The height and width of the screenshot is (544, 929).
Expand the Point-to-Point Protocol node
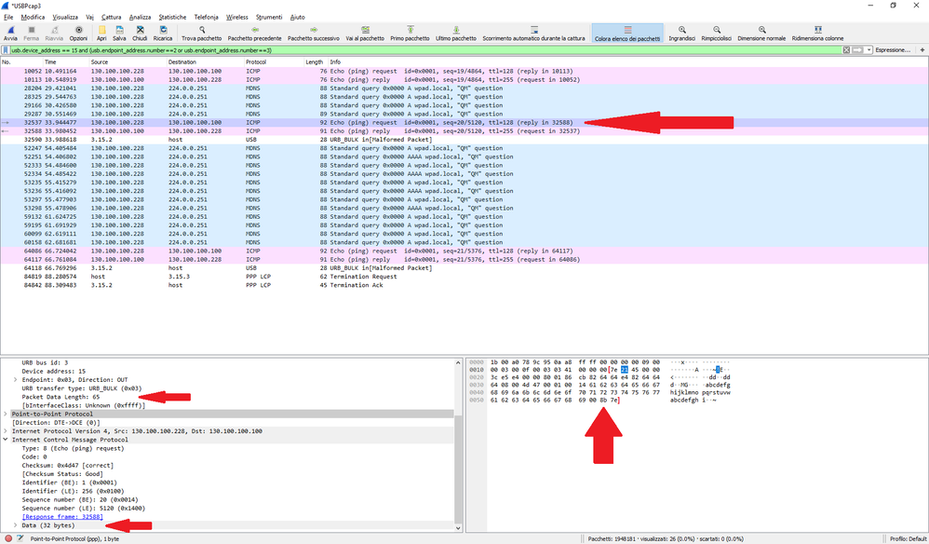[6, 415]
